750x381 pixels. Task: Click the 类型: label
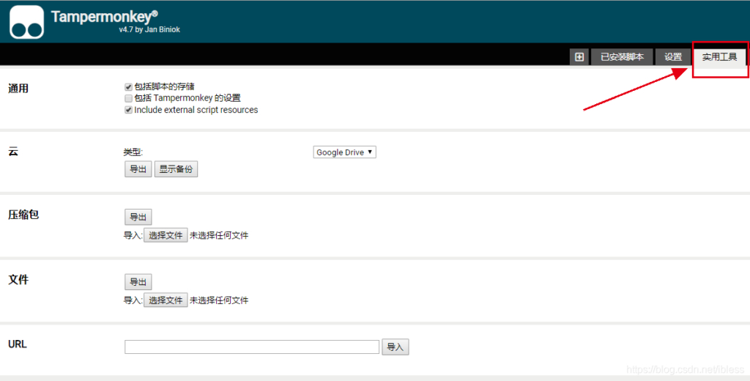point(133,152)
